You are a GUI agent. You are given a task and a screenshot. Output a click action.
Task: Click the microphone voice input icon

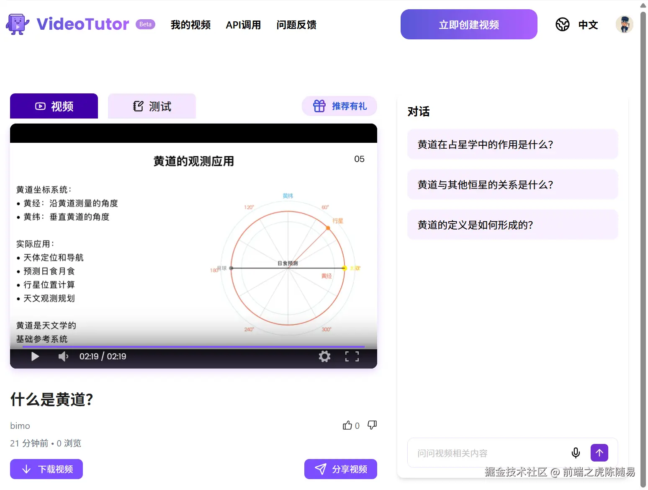(x=576, y=453)
